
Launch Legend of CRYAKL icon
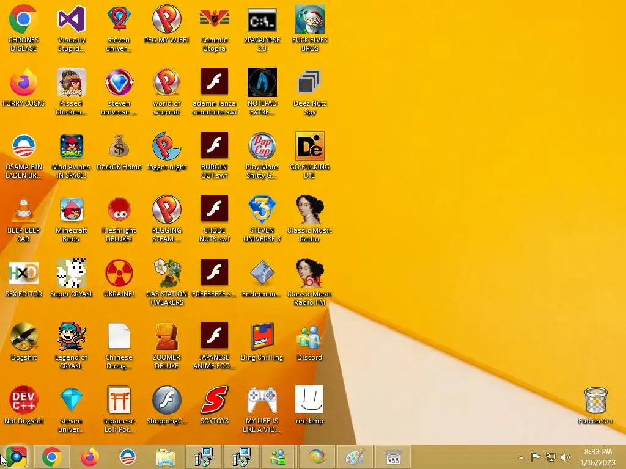pos(72,336)
